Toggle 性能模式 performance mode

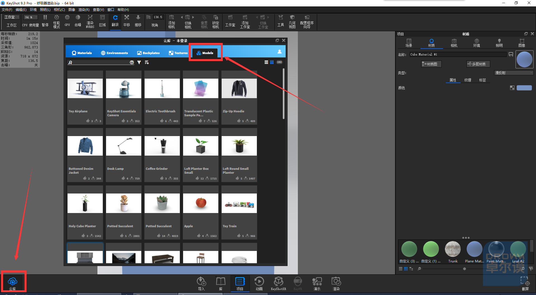click(57, 21)
